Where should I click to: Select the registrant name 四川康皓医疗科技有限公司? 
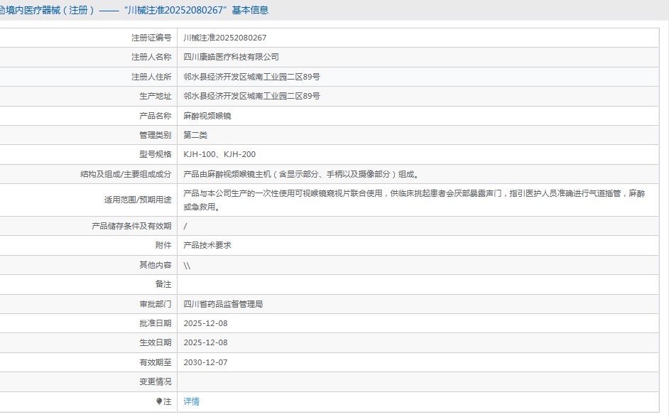coord(231,57)
